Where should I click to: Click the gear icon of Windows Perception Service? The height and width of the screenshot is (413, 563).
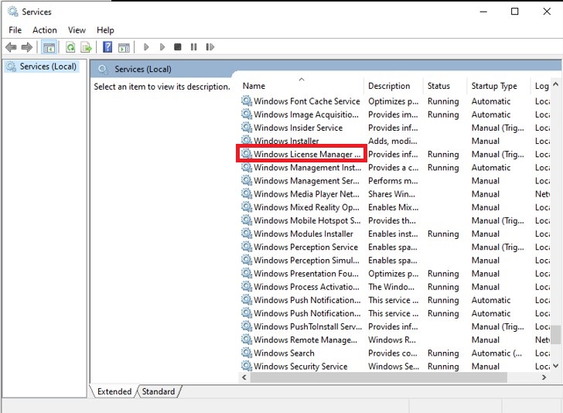(246, 247)
